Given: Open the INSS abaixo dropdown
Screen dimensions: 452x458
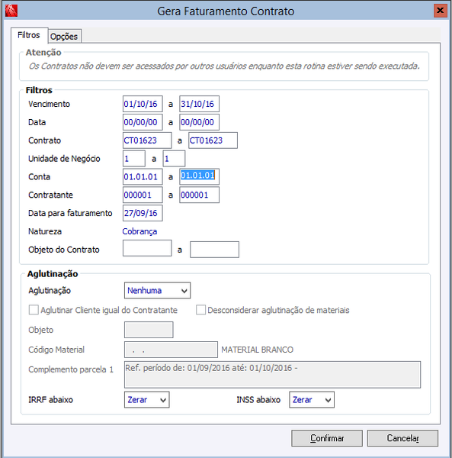Looking at the screenshot, I should coord(312,399).
